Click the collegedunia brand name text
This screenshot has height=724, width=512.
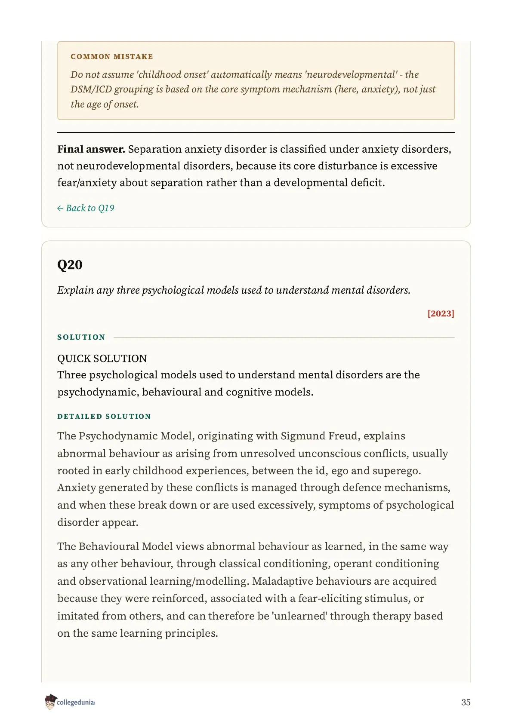[76, 702]
